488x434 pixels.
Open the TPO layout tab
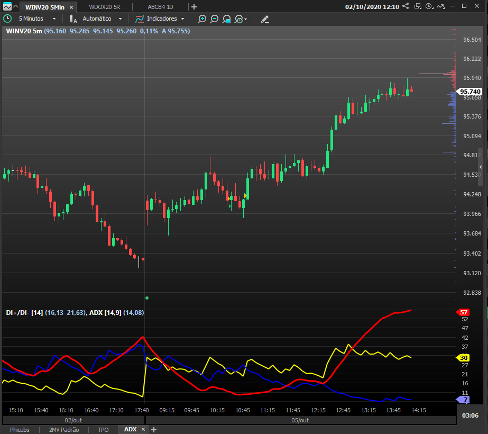(x=103, y=430)
